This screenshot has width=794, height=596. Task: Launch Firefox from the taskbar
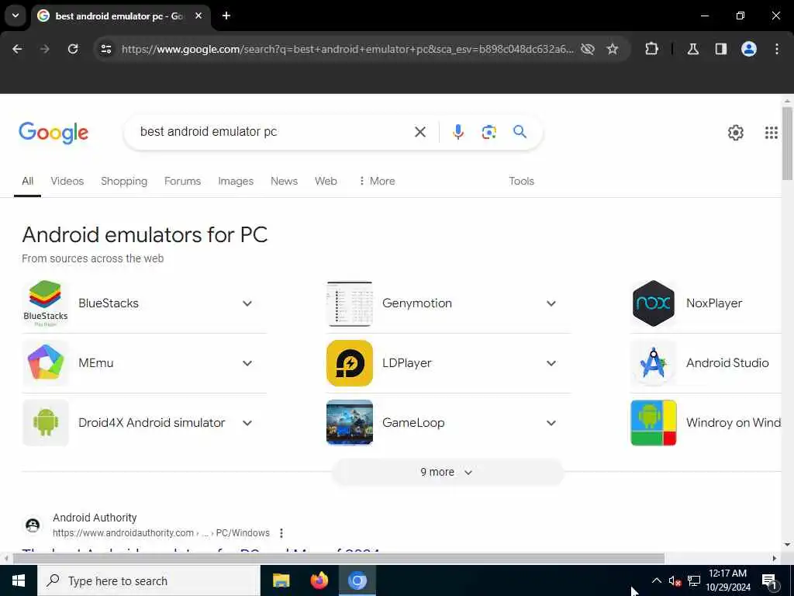click(x=319, y=580)
